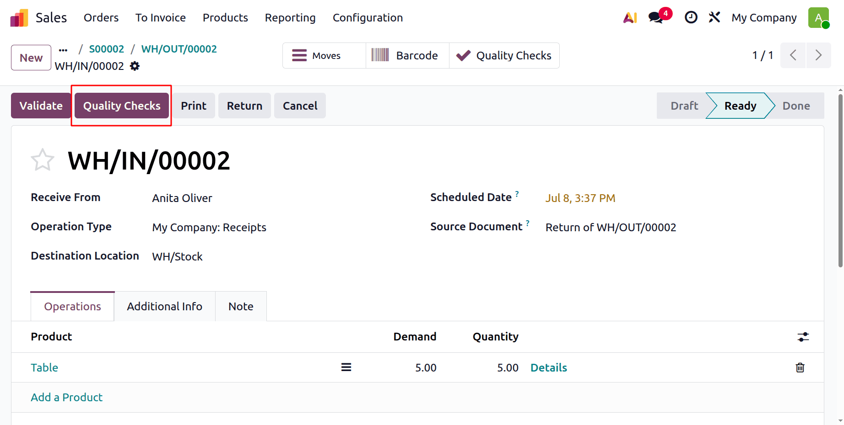Image resolution: width=844 pixels, height=425 pixels.
Task: Open the activities clock icon
Action: pyautogui.click(x=691, y=17)
